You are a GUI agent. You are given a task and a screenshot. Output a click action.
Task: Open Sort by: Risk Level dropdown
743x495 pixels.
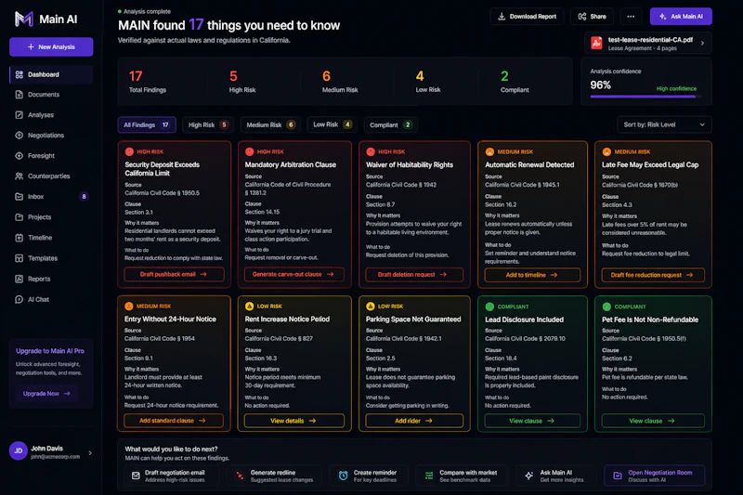[664, 124]
